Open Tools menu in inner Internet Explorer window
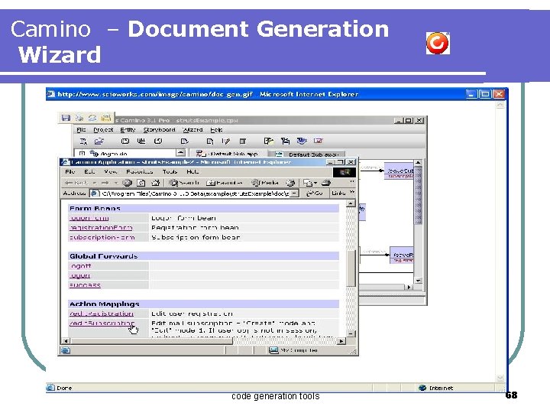 point(170,172)
